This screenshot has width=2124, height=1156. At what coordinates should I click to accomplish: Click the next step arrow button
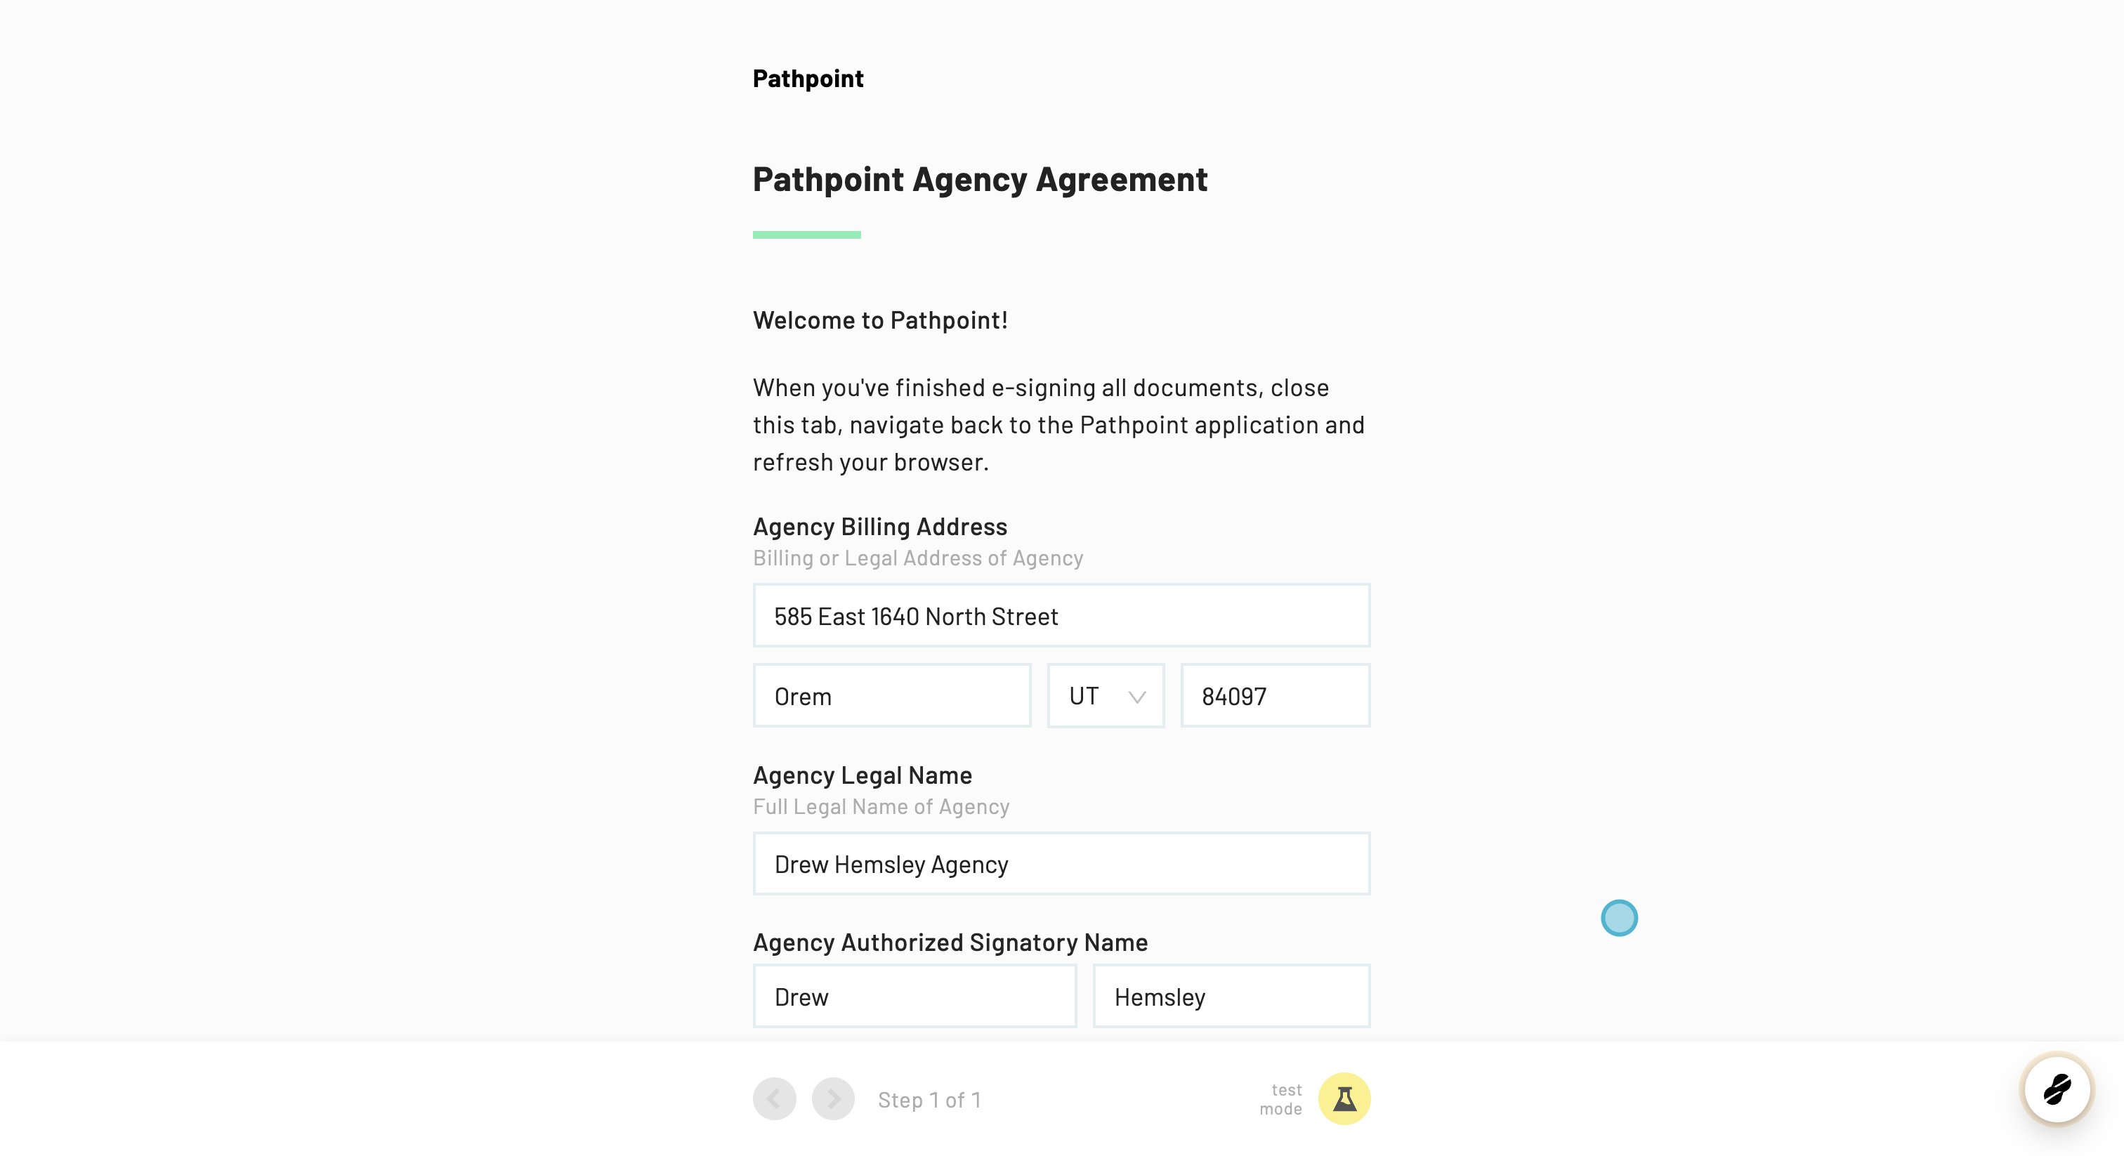tap(833, 1099)
